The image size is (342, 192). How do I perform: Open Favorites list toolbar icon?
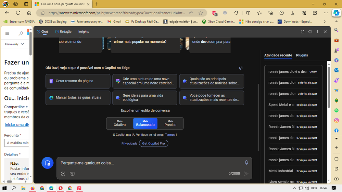259,13
